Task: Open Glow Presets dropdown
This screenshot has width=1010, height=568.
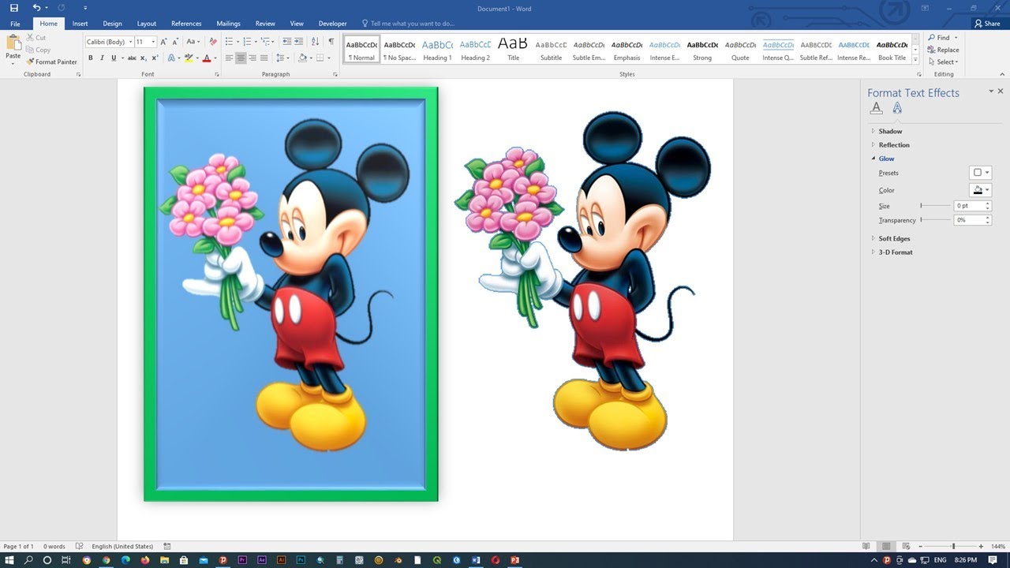Action: 980,173
